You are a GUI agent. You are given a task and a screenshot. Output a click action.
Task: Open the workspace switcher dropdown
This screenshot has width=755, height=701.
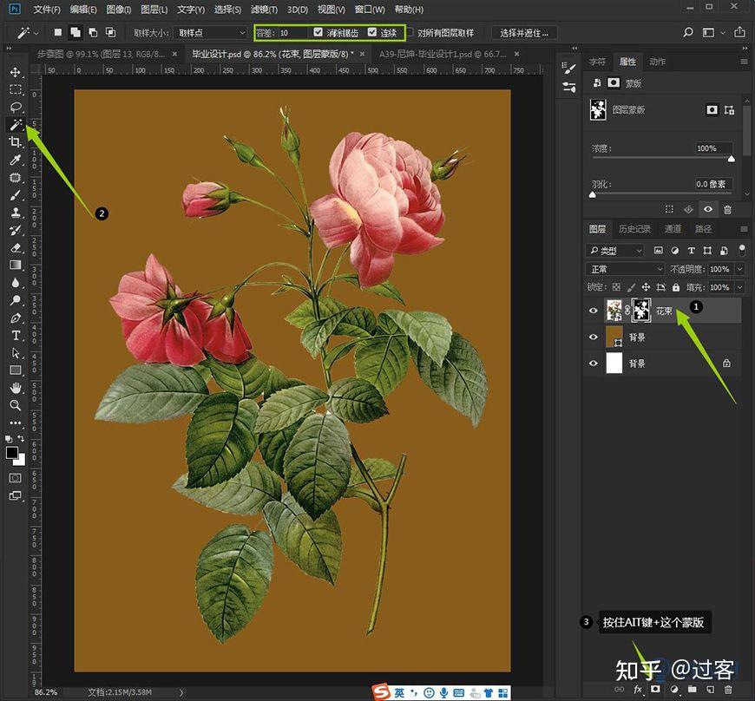pyautogui.click(x=723, y=33)
